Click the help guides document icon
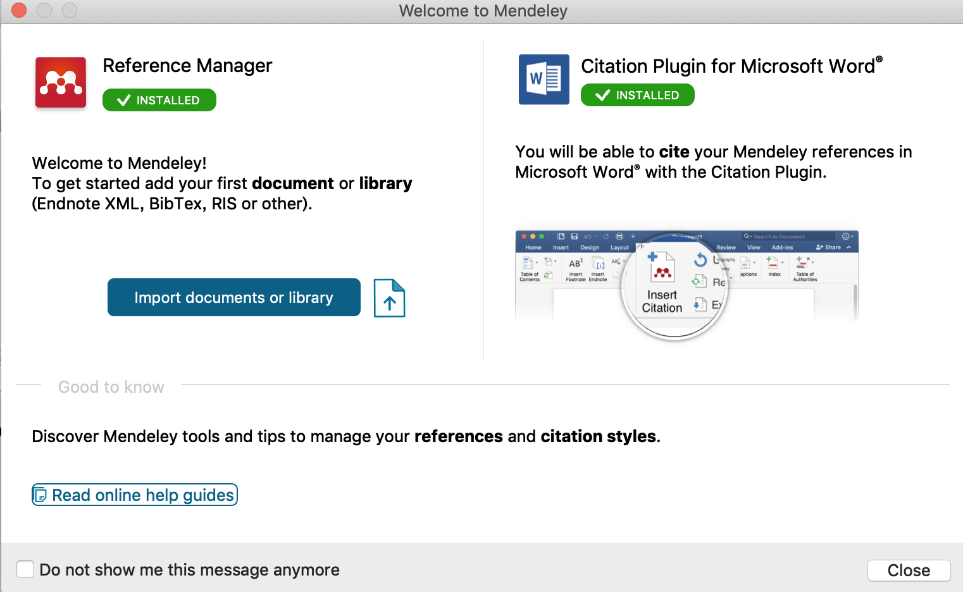The width and height of the screenshot is (963, 592). point(40,495)
